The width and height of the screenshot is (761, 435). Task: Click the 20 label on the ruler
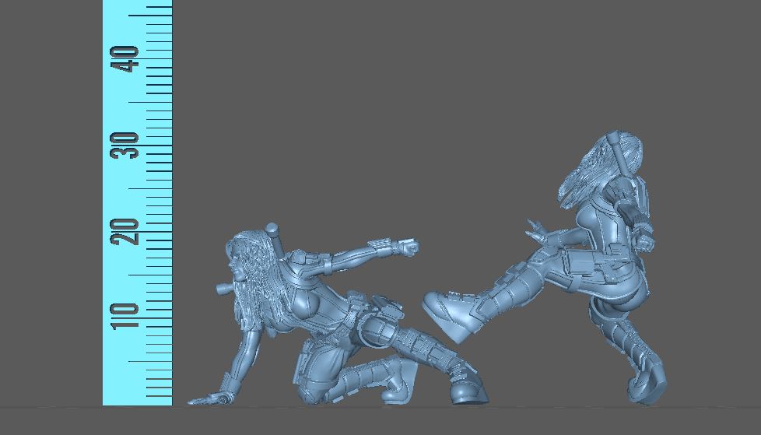124,231
